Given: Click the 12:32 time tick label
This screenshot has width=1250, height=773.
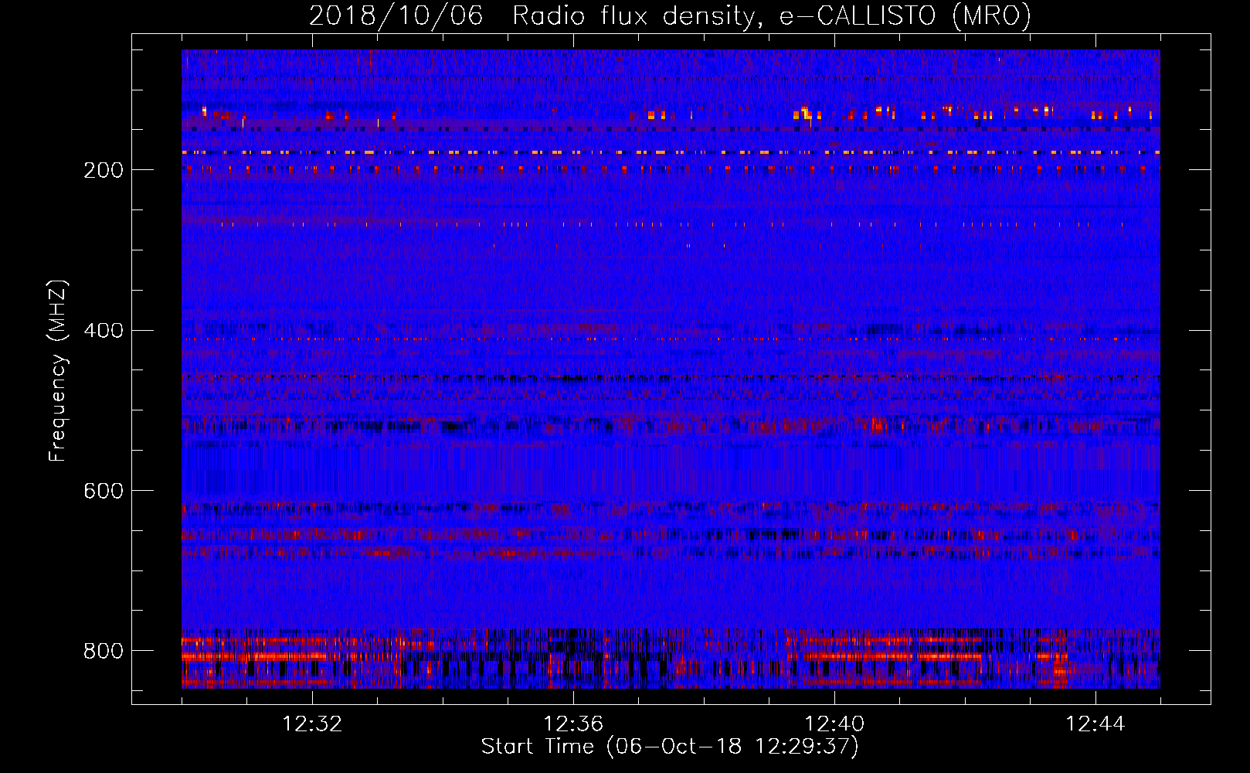Looking at the screenshot, I should pos(312,724).
